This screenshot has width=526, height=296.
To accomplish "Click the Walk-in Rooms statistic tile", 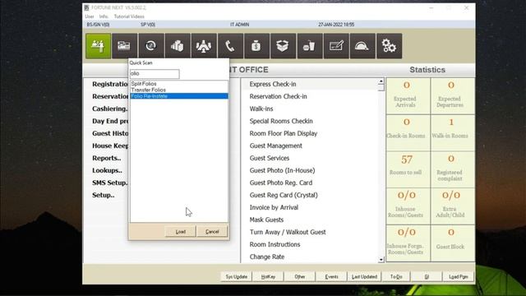I will tap(453, 133).
